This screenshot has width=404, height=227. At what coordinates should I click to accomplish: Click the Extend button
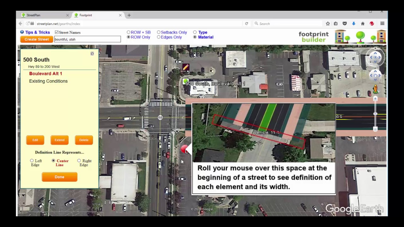tap(59, 140)
